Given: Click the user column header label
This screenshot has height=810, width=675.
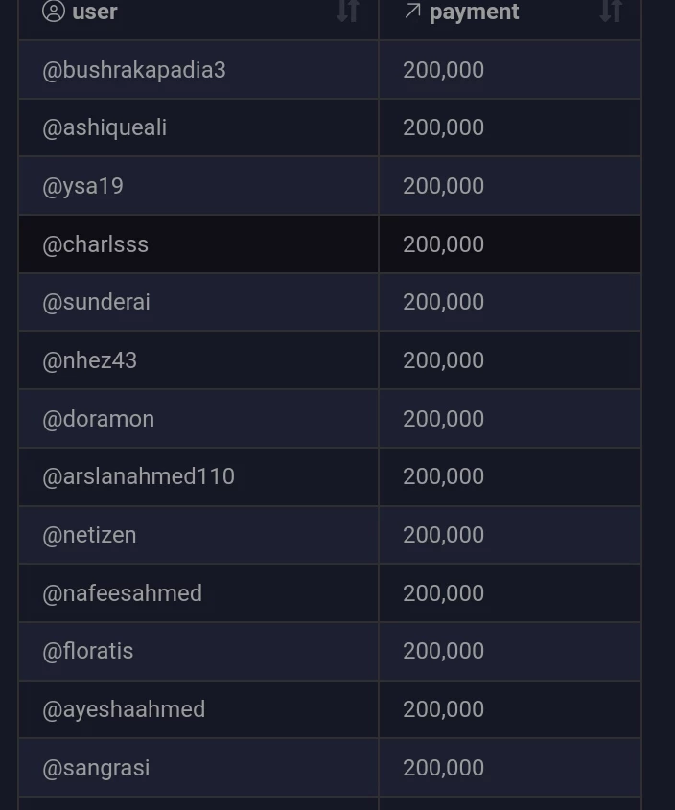Looking at the screenshot, I should tap(95, 12).
